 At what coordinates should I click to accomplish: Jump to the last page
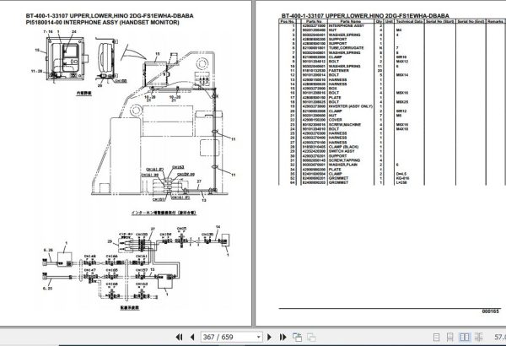[x=283, y=337]
